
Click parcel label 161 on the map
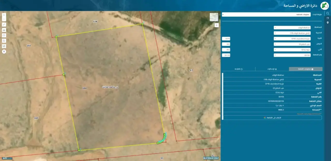click(29, 46)
